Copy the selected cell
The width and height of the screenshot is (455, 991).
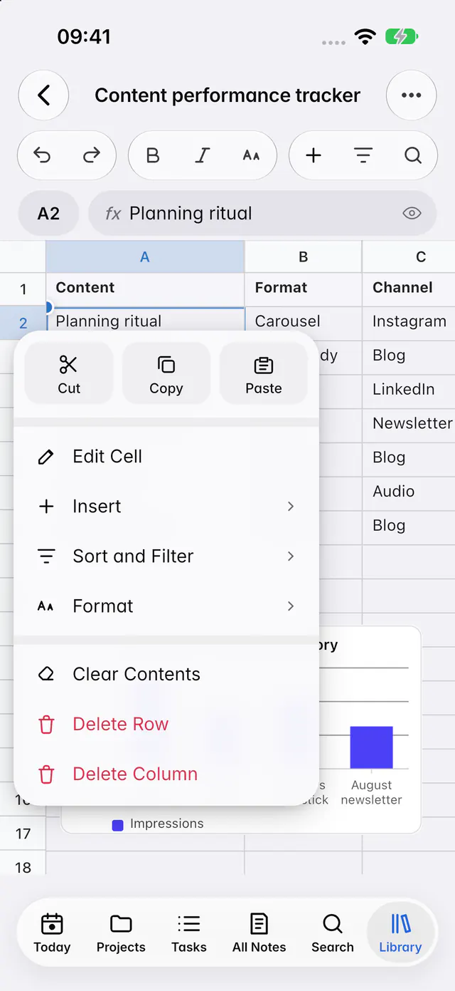pyautogui.click(x=166, y=373)
